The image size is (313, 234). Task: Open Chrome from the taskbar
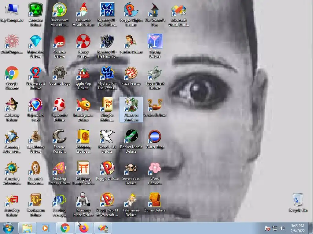pyautogui.click(x=65, y=228)
